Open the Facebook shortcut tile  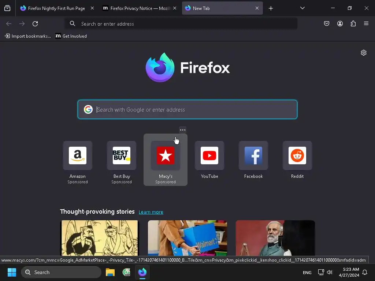pos(253,160)
